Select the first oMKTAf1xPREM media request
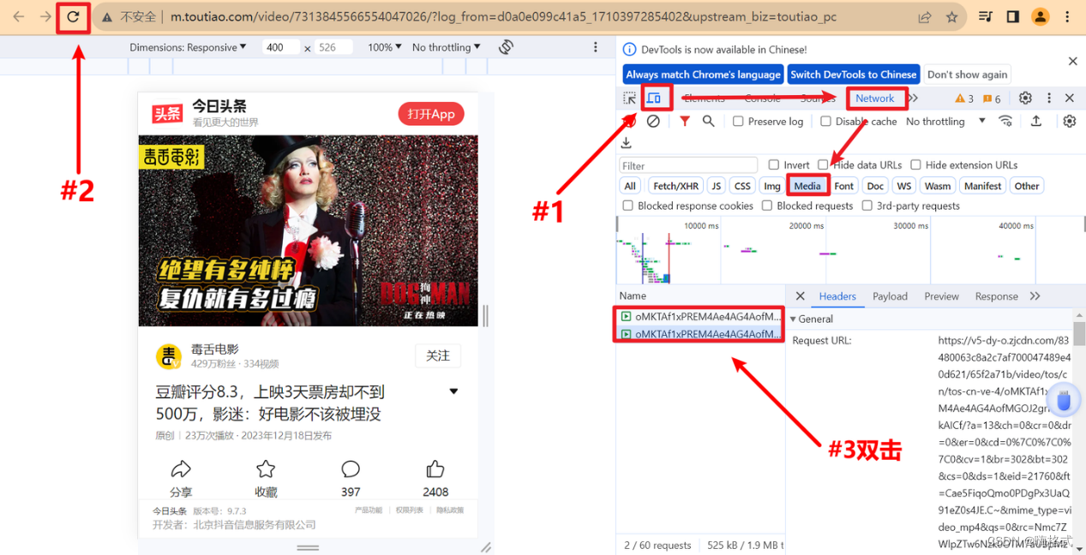Image resolution: width=1086 pixels, height=555 pixels. pos(699,316)
